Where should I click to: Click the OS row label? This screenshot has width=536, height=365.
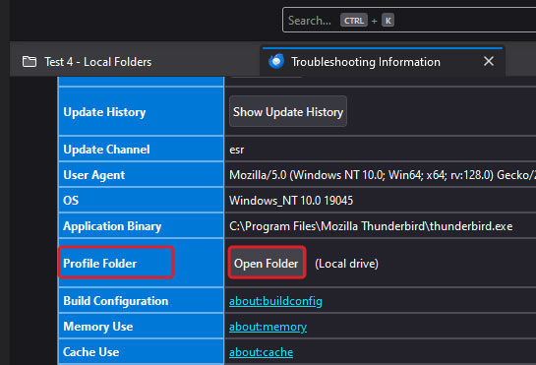point(71,201)
